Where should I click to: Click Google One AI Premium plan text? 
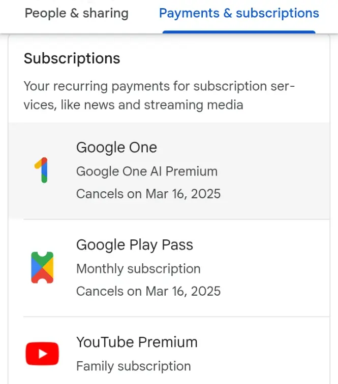click(x=147, y=171)
